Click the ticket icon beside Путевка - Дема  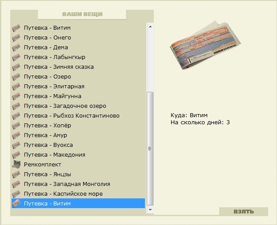coord(16,47)
